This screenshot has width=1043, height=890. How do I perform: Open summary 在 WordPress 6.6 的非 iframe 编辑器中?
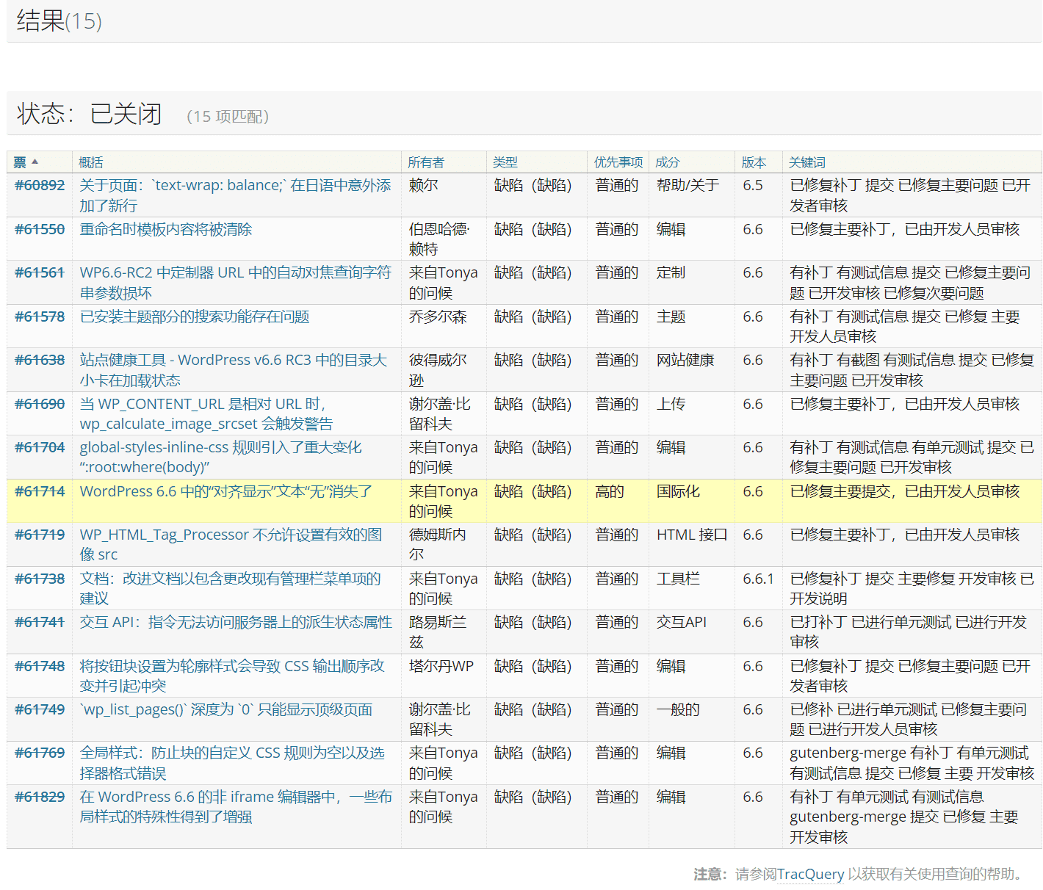point(236,806)
